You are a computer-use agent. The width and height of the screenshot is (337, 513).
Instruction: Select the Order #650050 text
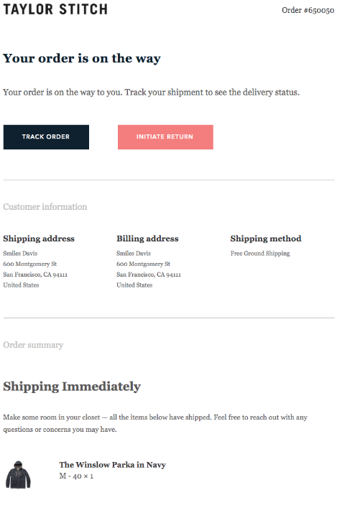pyautogui.click(x=308, y=11)
